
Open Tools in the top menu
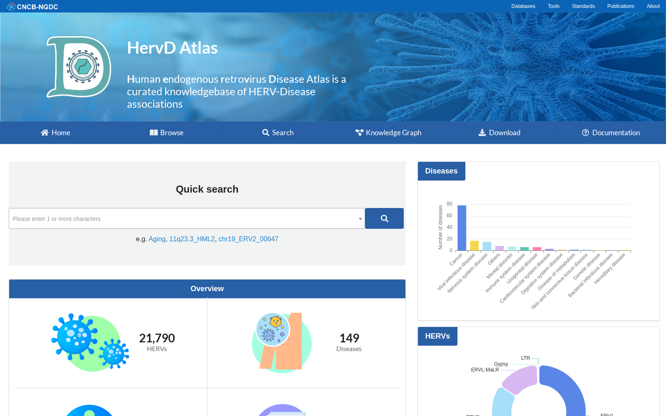click(554, 6)
